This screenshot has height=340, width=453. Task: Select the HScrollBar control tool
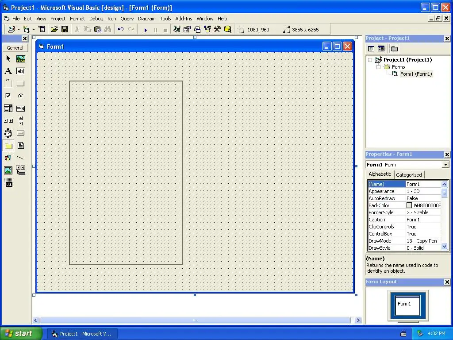coord(8,121)
